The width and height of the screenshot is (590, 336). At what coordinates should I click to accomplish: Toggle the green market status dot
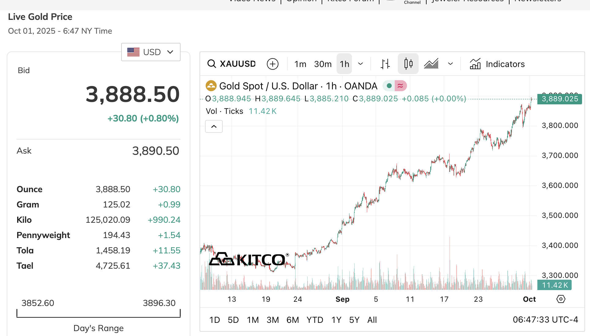click(x=389, y=86)
